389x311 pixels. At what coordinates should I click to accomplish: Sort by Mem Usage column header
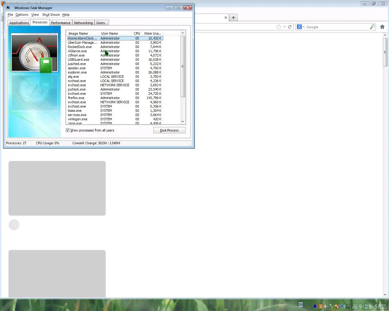coord(153,33)
